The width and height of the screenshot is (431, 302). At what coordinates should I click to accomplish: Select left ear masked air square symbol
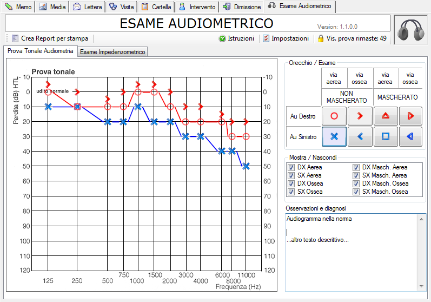coord(386,137)
